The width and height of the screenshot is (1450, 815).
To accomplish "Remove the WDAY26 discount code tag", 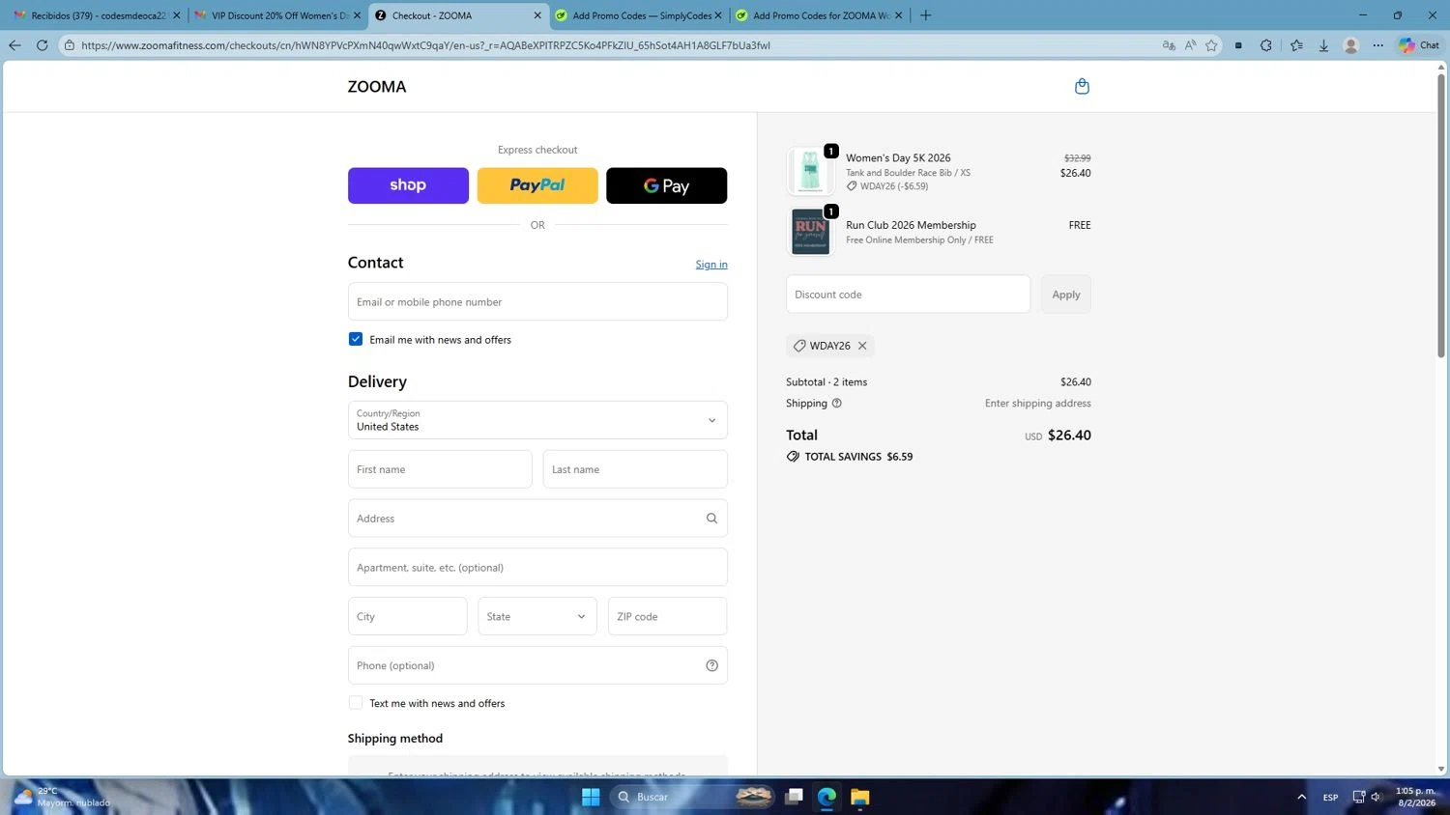I will click(862, 346).
